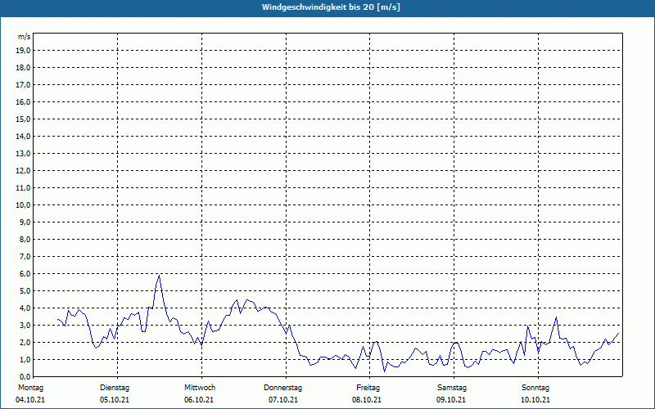The height and width of the screenshot is (409, 655).
Task: Select the Freitag day label
Action: pos(368,388)
